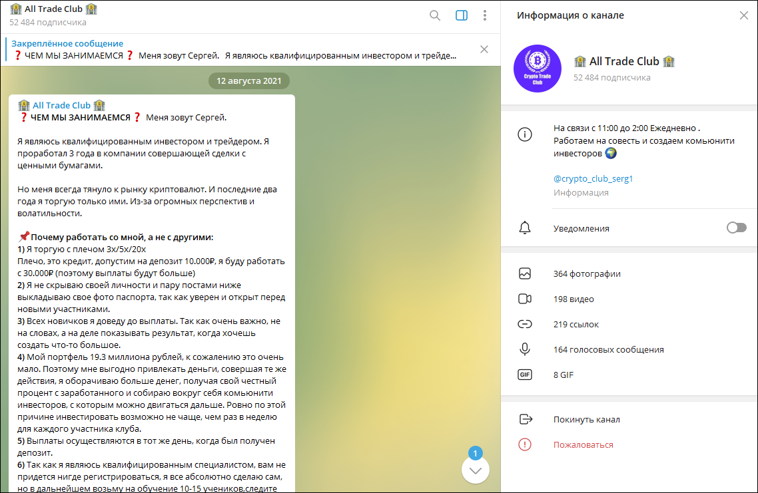Click the globe emoji in the channel description

pyautogui.click(x=611, y=153)
